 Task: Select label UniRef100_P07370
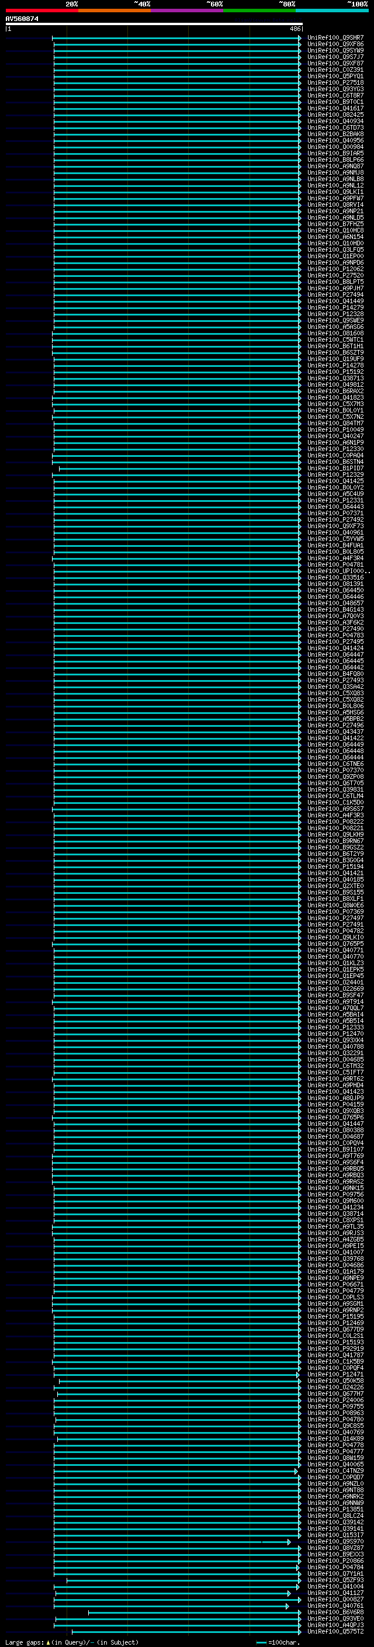click(335, 771)
